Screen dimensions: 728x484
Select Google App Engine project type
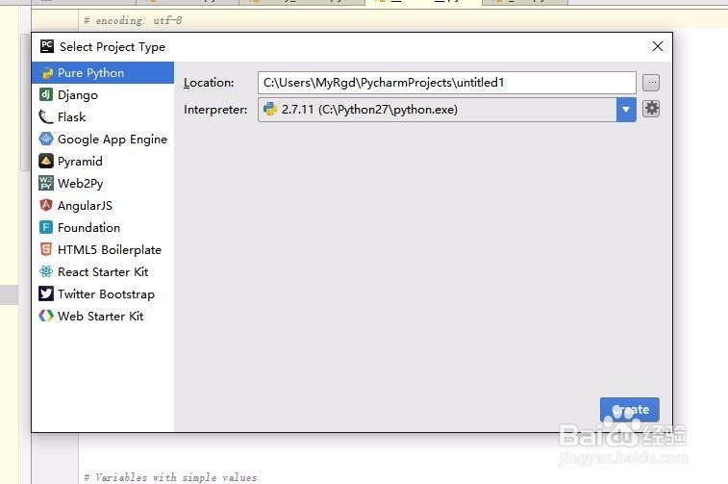click(x=103, y=140)
